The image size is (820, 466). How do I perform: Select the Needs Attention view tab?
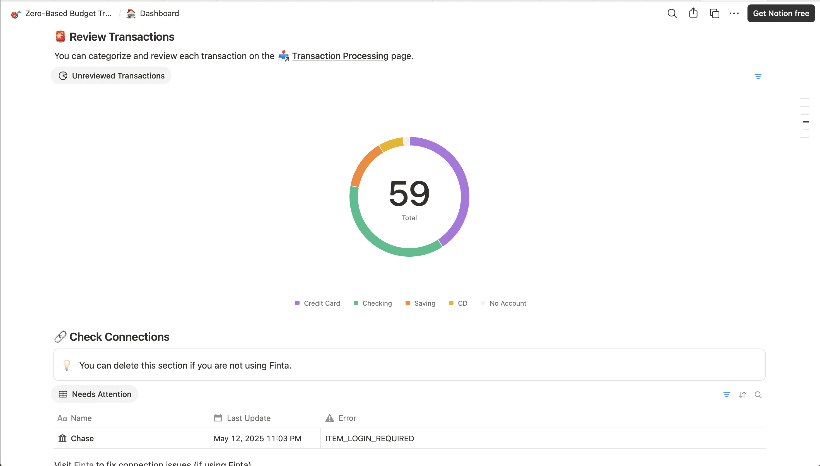95,394
